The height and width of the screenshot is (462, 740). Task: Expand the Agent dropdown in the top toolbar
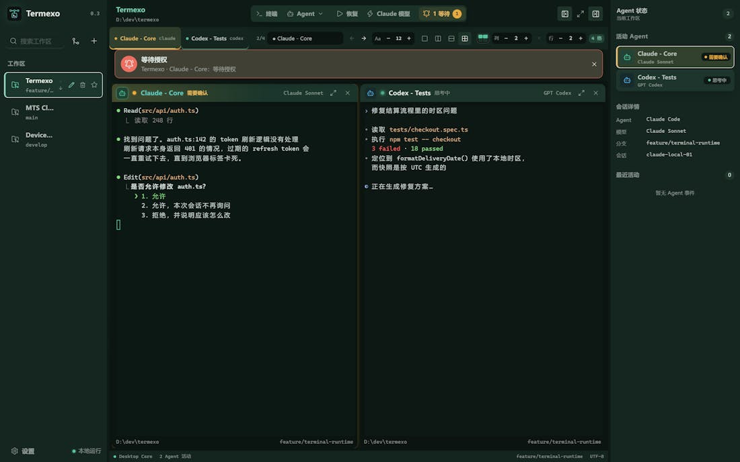pyautogui.click(x=305, y=13)
